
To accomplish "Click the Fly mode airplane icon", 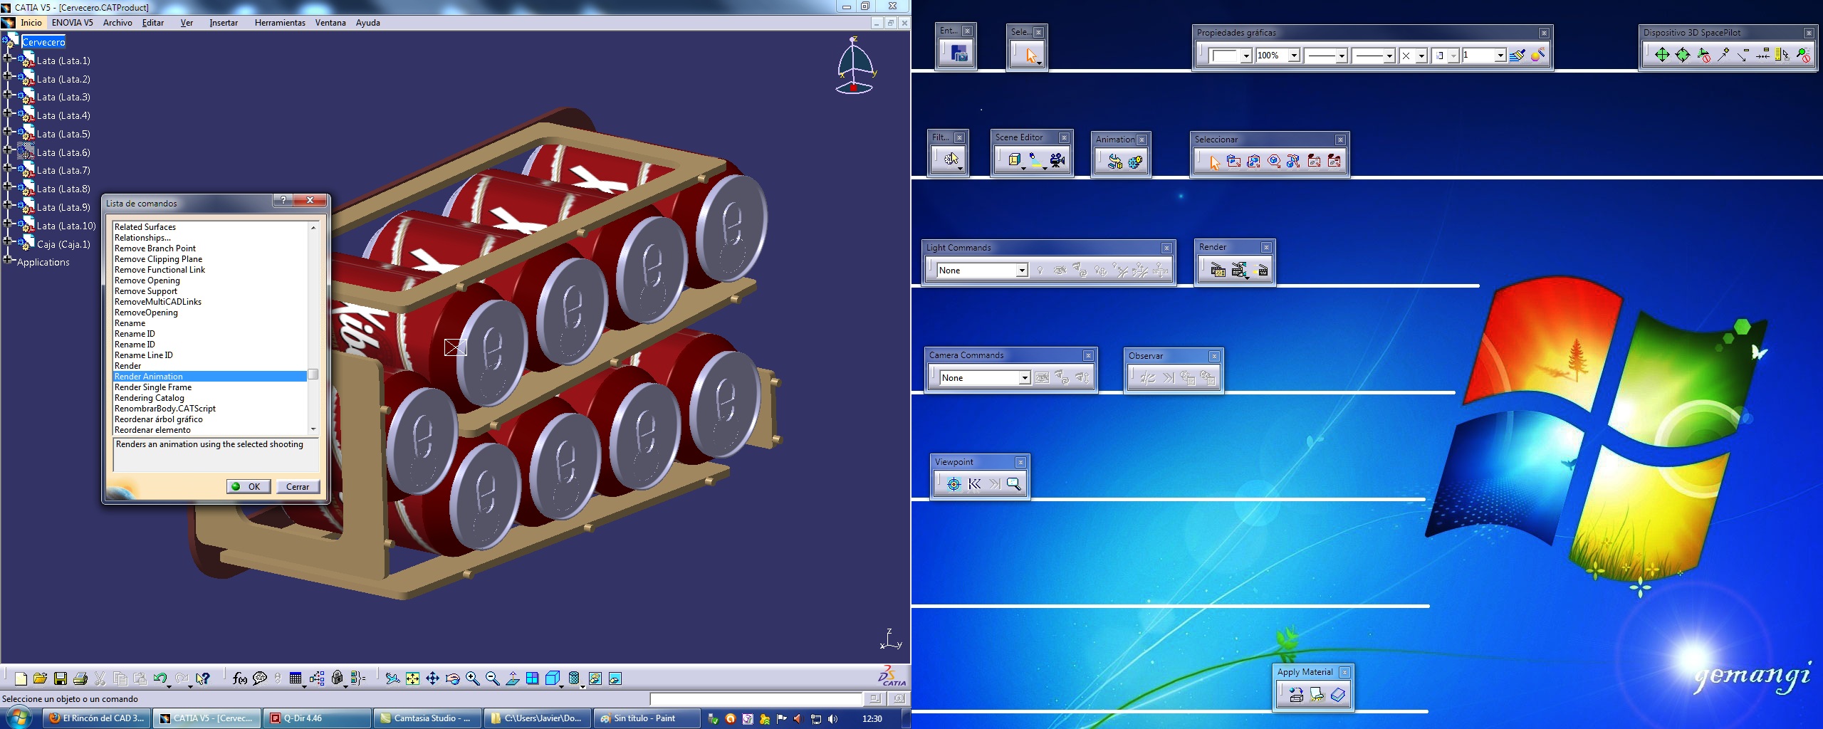I will click(x=392, y=678).
